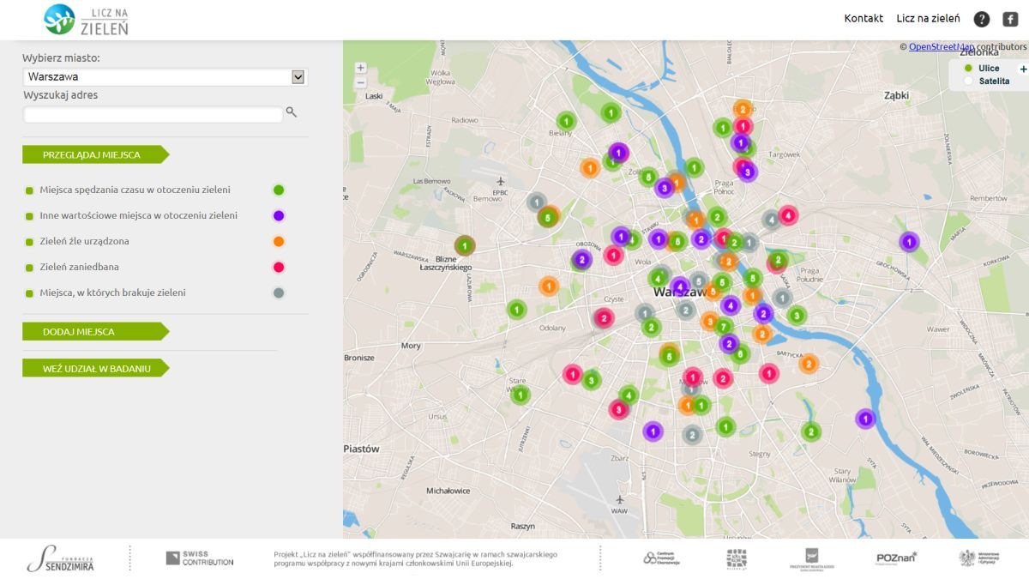1029x579 pixels.
Task: Click the map zoom out minus button
Action: coord(360,82)
